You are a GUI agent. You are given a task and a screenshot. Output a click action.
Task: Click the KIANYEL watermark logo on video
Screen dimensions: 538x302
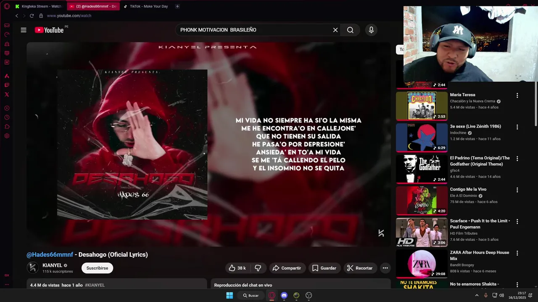[381, 233]
